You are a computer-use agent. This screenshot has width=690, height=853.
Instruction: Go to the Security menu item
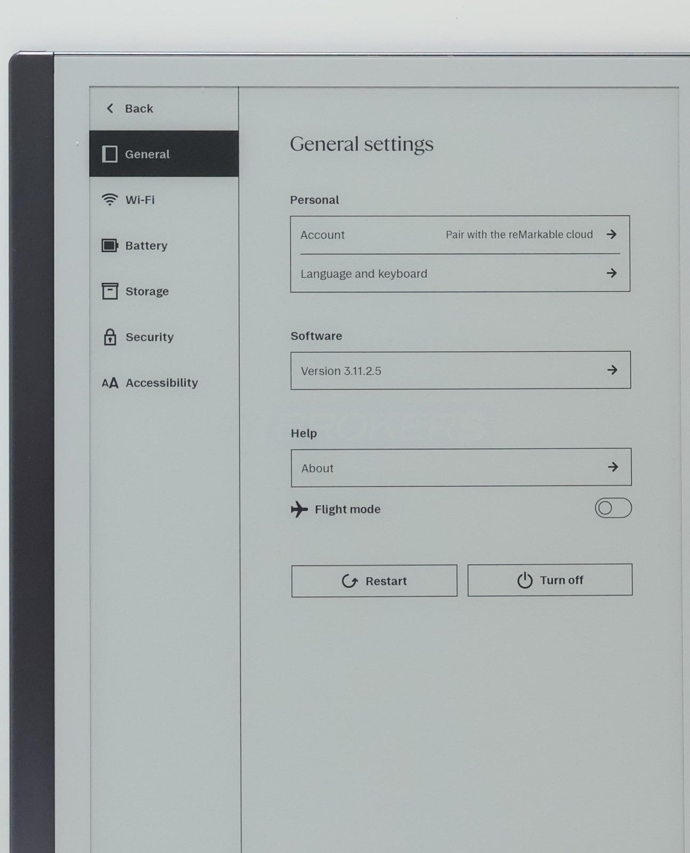pos(149,337)
